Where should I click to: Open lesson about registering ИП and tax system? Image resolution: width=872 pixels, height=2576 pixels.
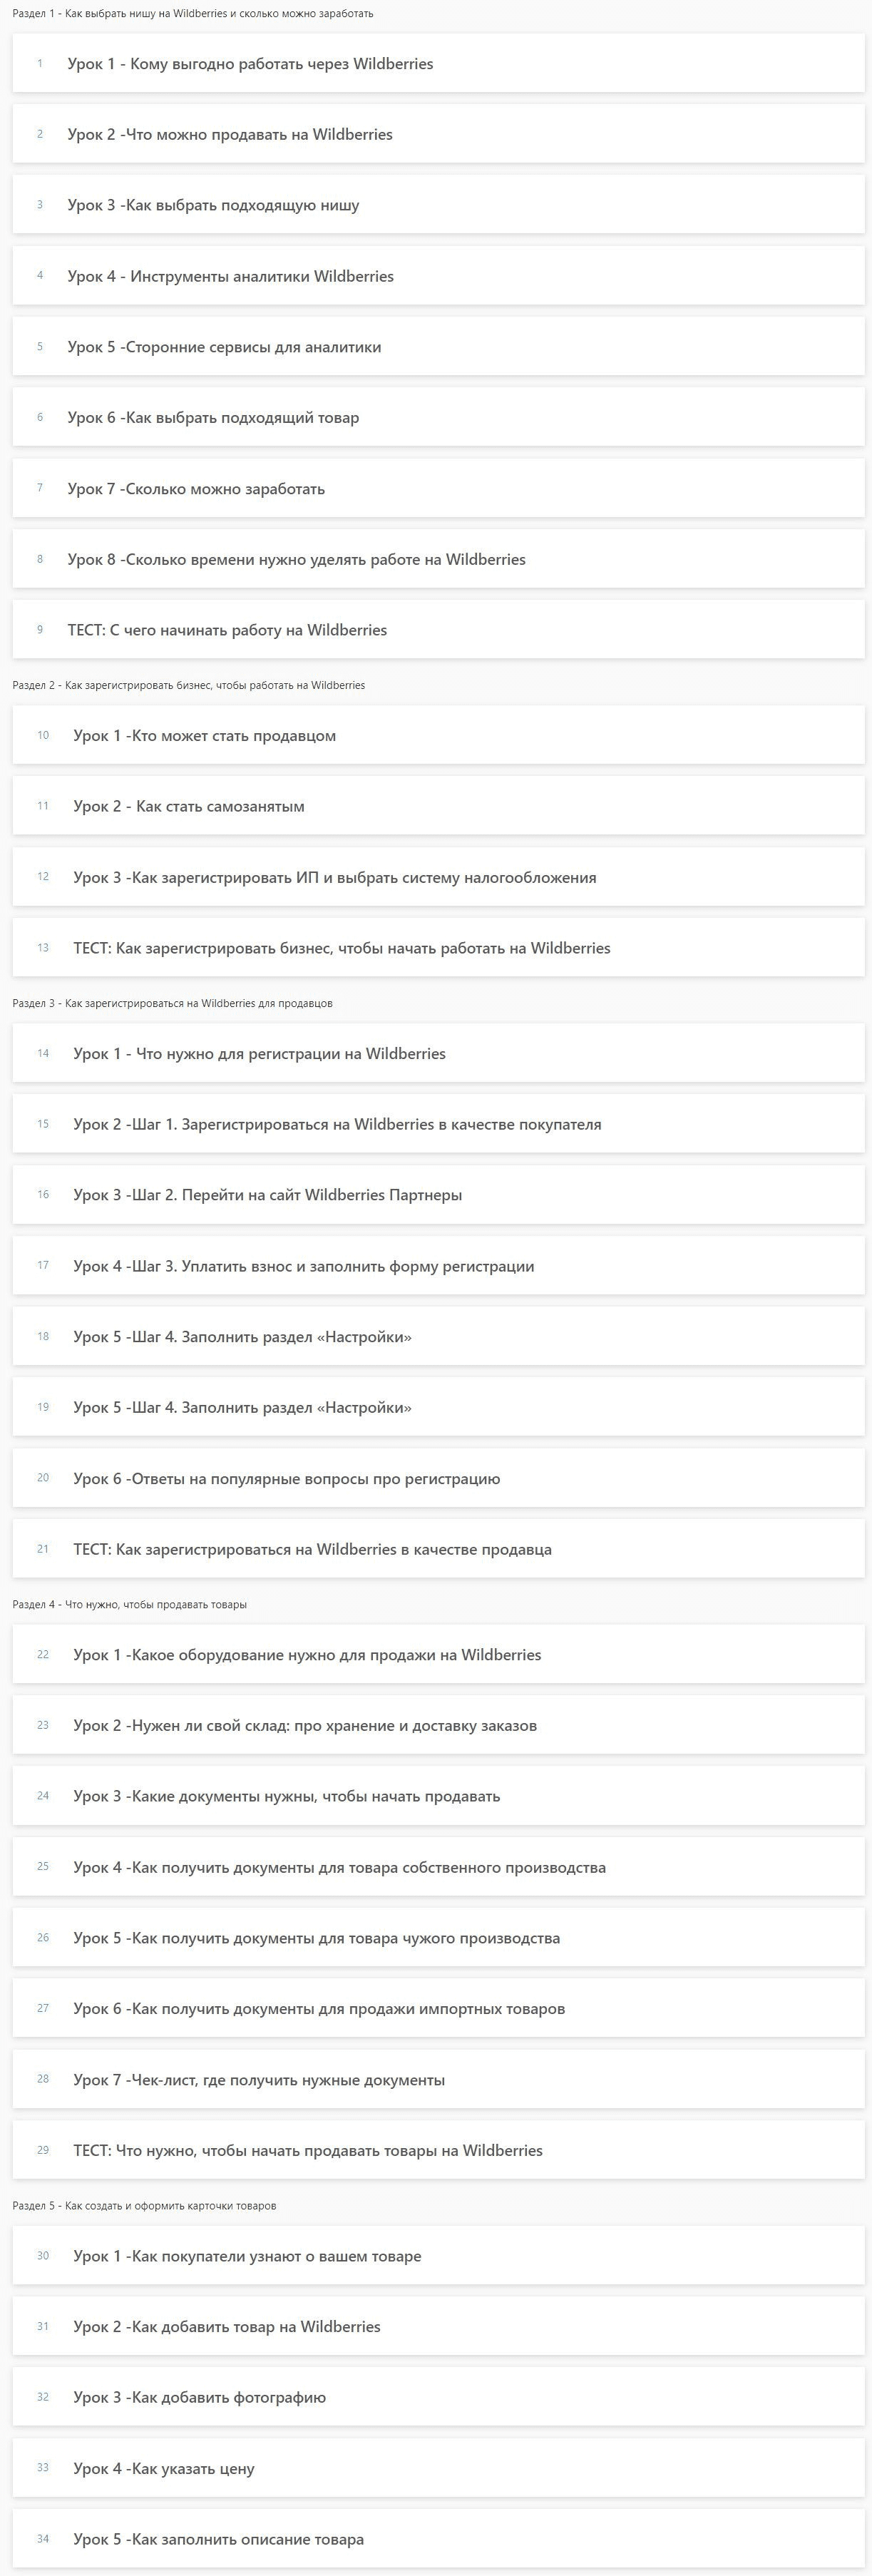point(334,877)
